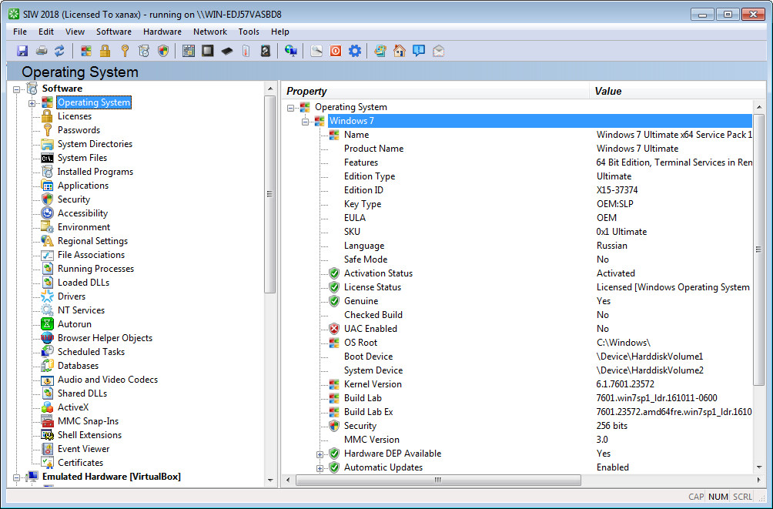Select Running Processes in the tree

coord(95,269)
